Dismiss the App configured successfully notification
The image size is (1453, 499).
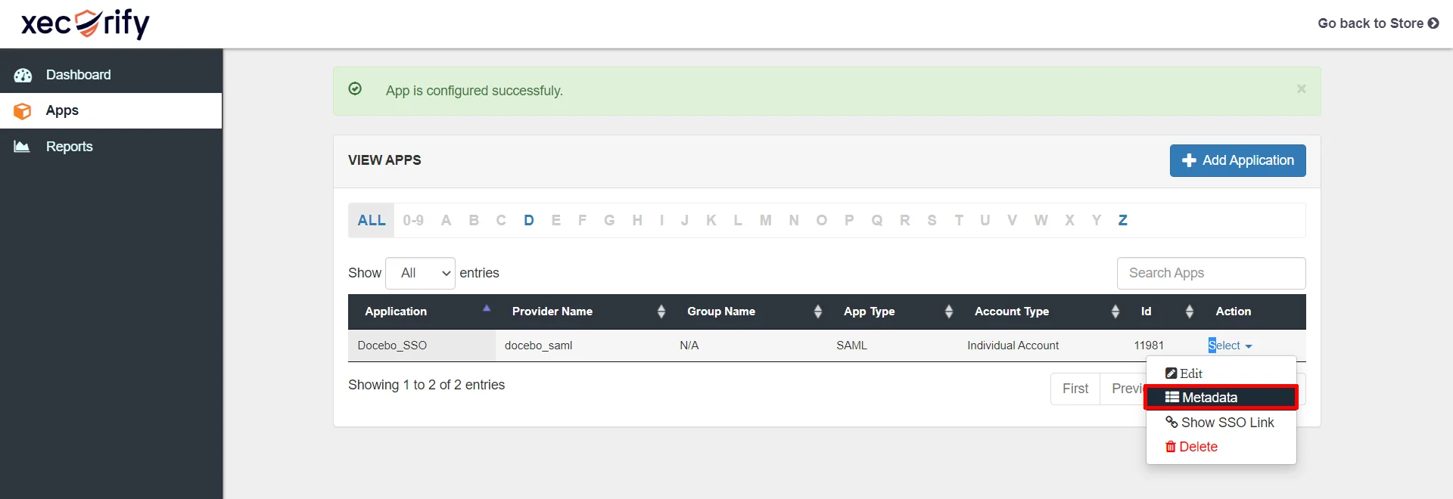[1301, 88]
